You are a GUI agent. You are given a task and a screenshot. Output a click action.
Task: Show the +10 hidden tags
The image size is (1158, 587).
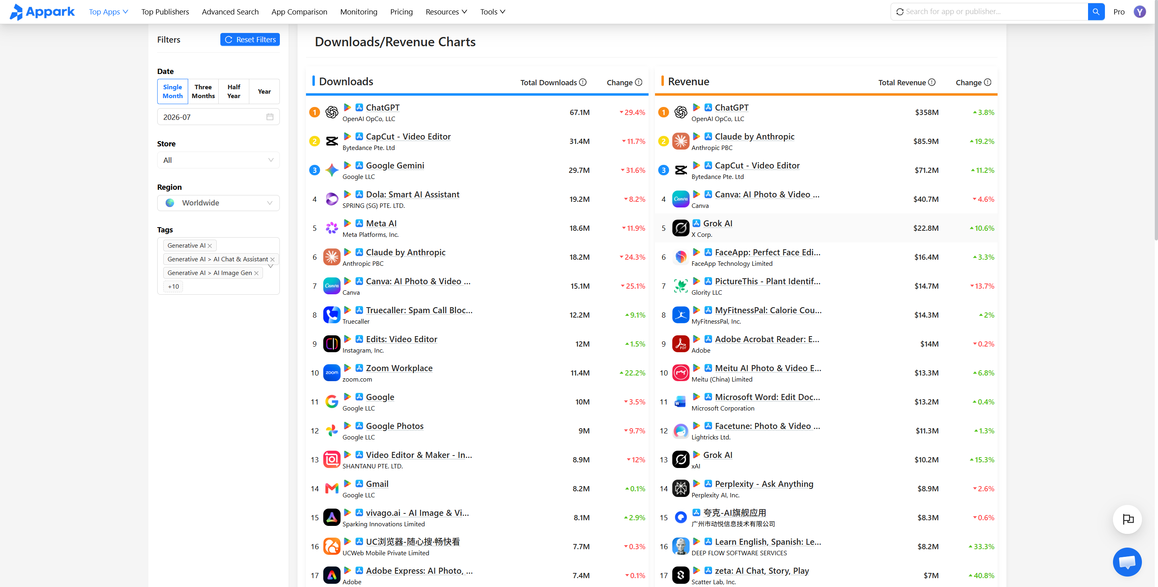pos(173,286)
